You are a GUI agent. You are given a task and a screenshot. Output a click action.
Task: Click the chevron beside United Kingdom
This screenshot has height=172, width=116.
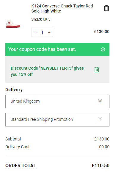tap(100, 101)
